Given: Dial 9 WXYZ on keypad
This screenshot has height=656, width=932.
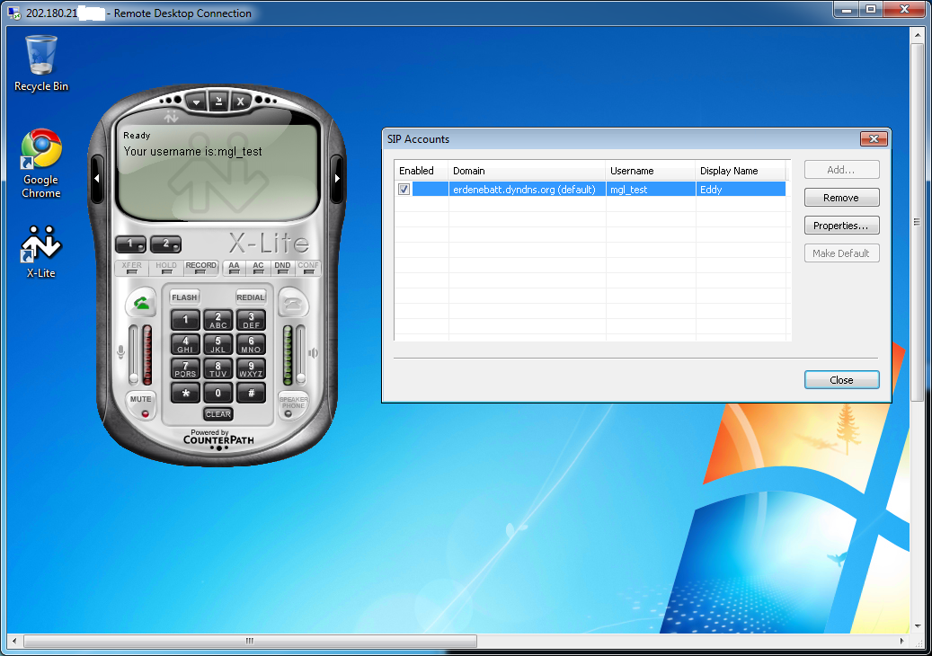Looking at the screenshot, I should coord(251,369).
